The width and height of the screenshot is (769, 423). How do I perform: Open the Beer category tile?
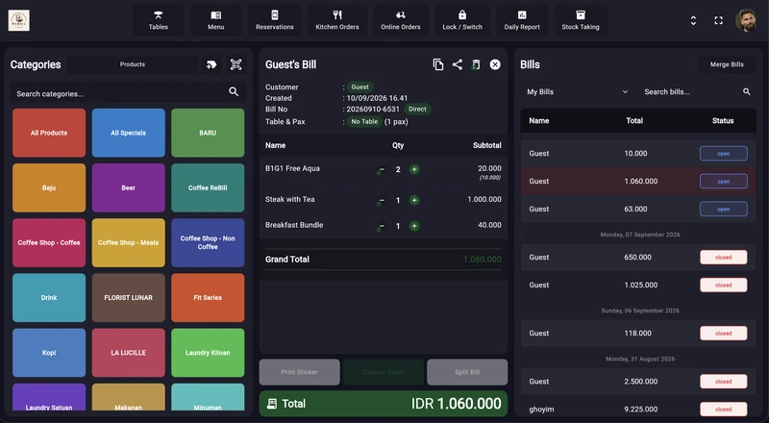tap(128, 187)
